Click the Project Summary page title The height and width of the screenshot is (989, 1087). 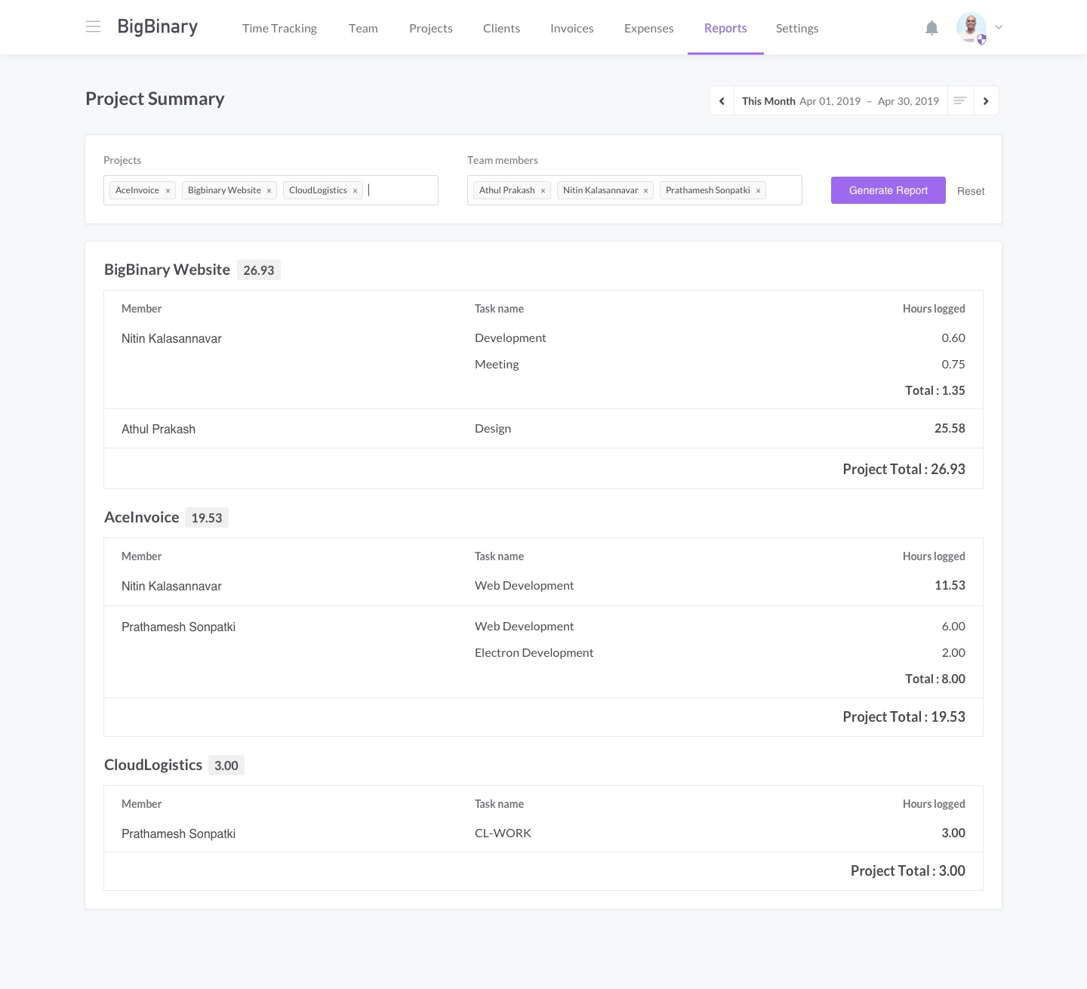(155, 99)
